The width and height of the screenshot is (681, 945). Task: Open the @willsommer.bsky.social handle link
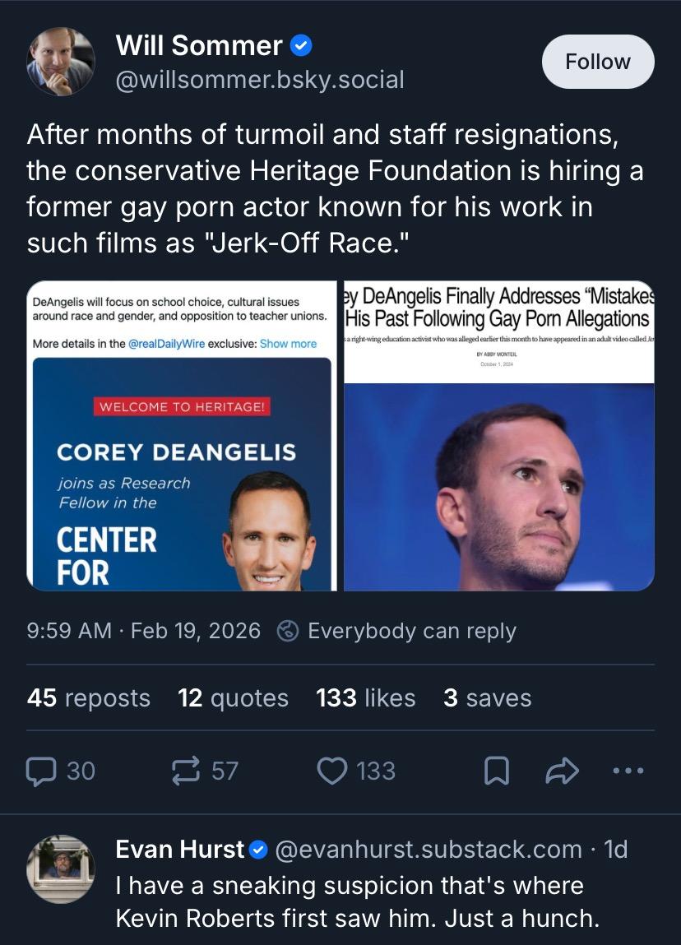[260, 80]
